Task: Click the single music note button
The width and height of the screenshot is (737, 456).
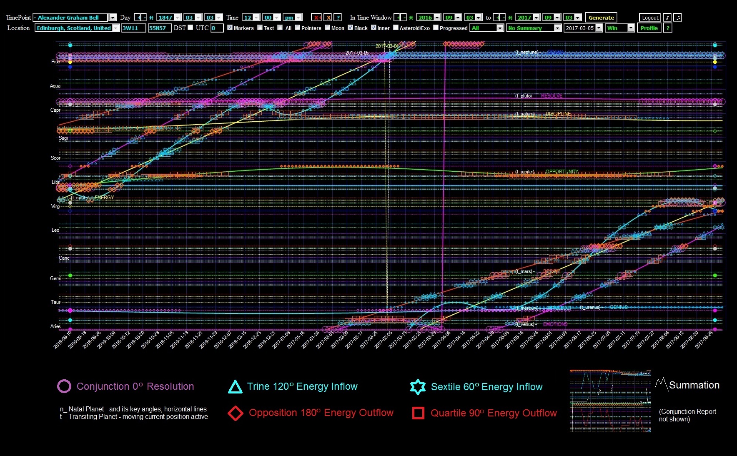Action: tap(667, 18)
